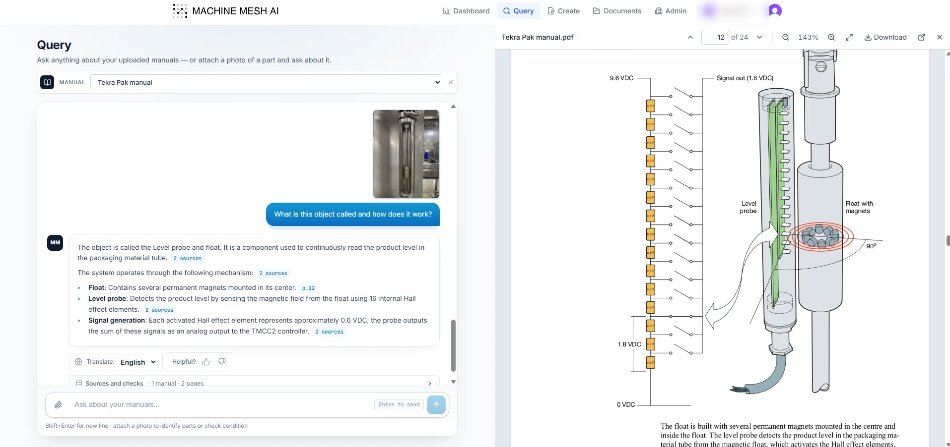This screenshot has height=447, width=950.
Task: Change the Translate language dropdown from English
Action: tap(138, 362)
